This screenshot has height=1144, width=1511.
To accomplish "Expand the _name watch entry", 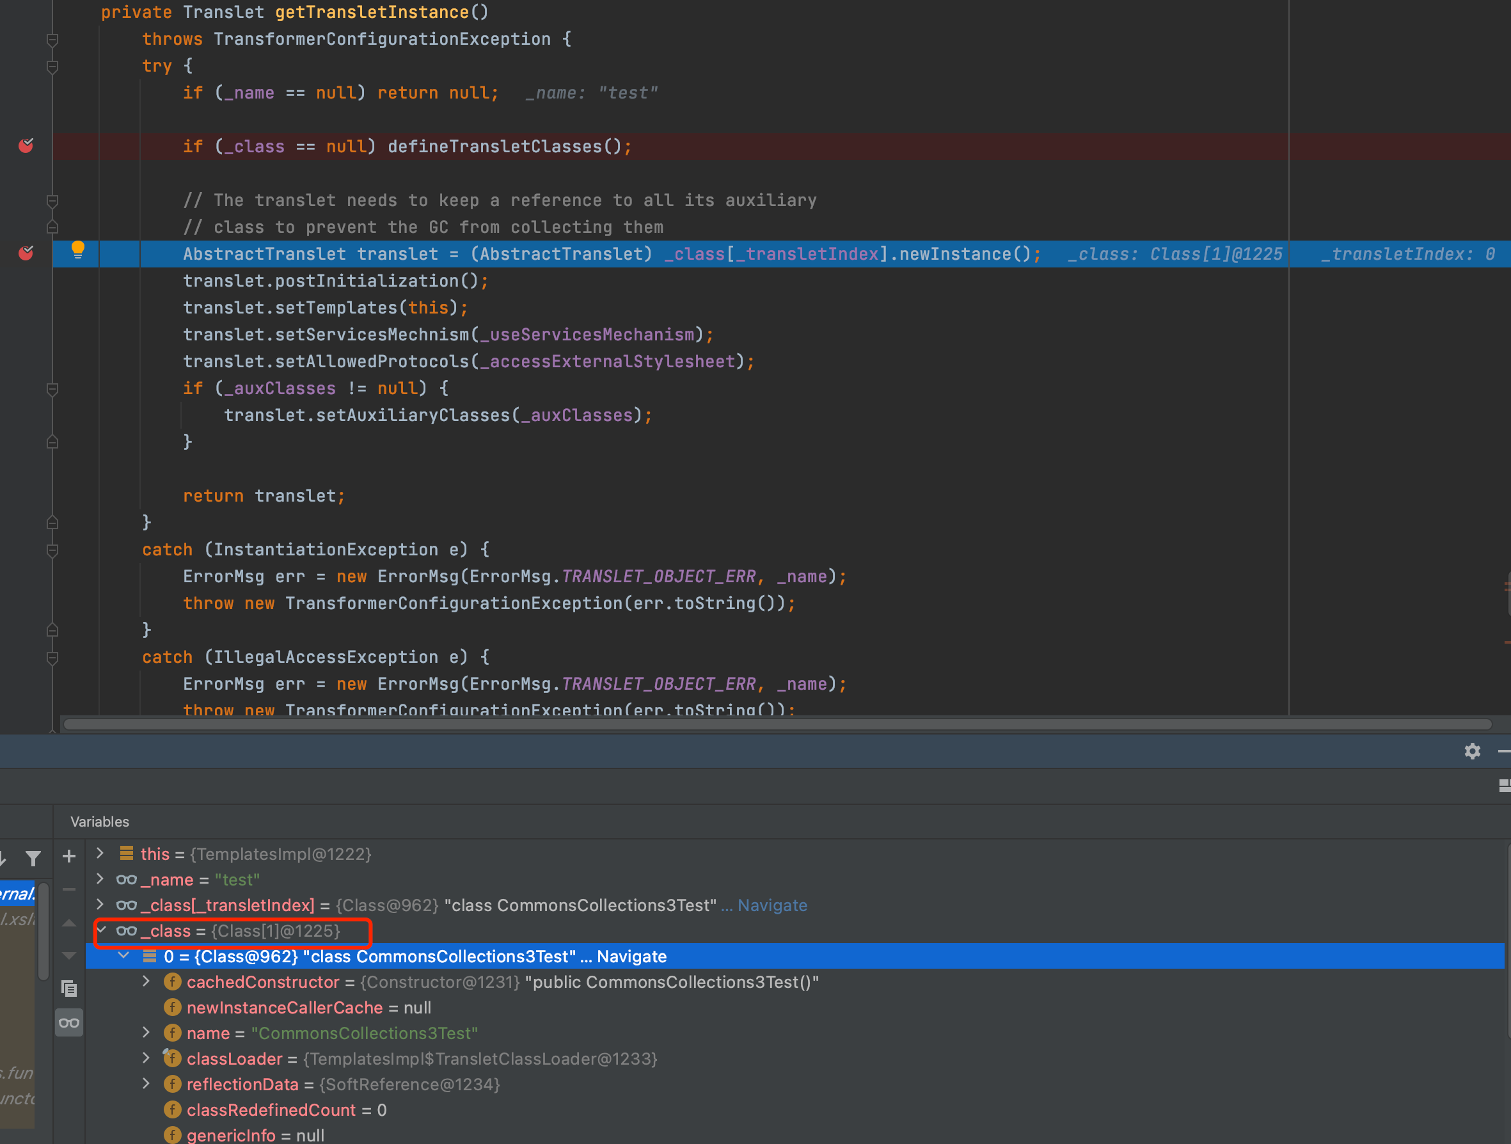I will [100, 879].
